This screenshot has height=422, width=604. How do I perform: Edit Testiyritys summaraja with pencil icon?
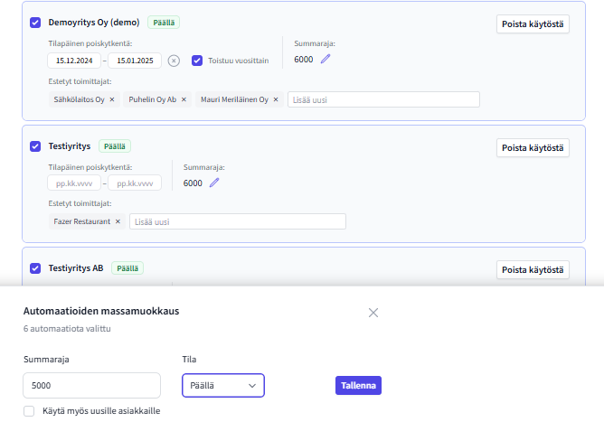click(214, 183)
